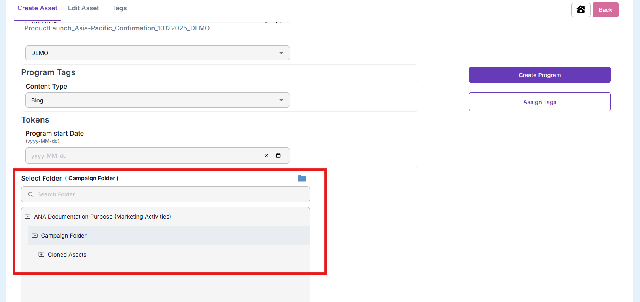Image resolution: width=640 pixels, height=302 pixels.
Task: Collapse the ANA Documentation Purpose folder icon
Action: pos(28,217)
